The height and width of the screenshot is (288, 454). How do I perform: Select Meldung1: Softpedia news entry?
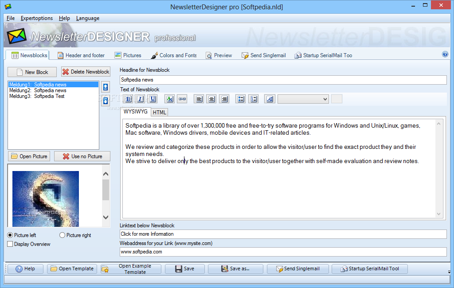(x=53, y=85)
